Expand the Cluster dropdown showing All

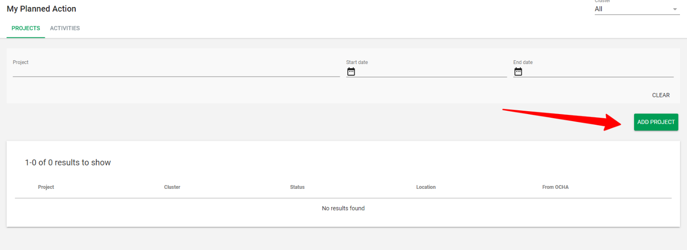click(637, 9)
